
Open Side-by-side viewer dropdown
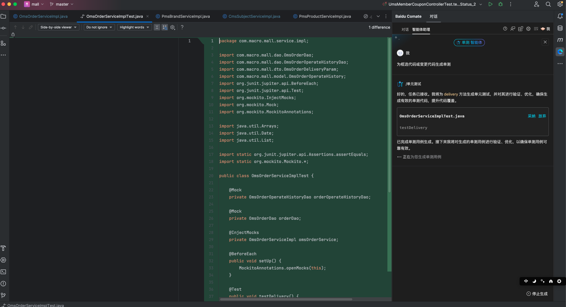click(59, 27)
